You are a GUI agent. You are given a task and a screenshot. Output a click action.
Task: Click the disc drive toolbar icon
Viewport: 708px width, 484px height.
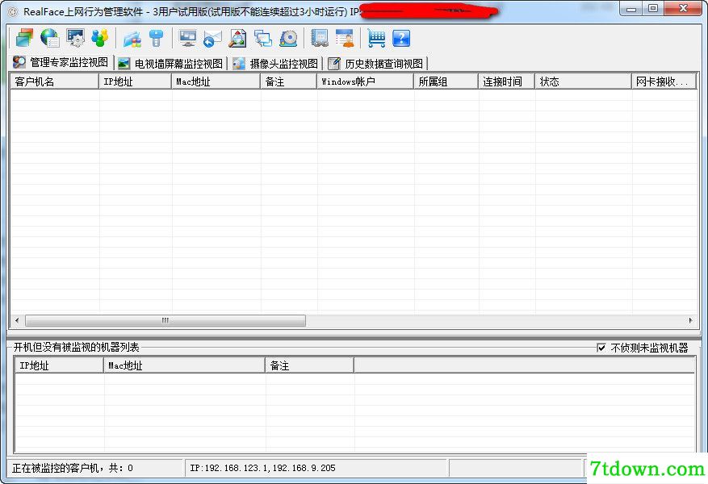(288, 39)
